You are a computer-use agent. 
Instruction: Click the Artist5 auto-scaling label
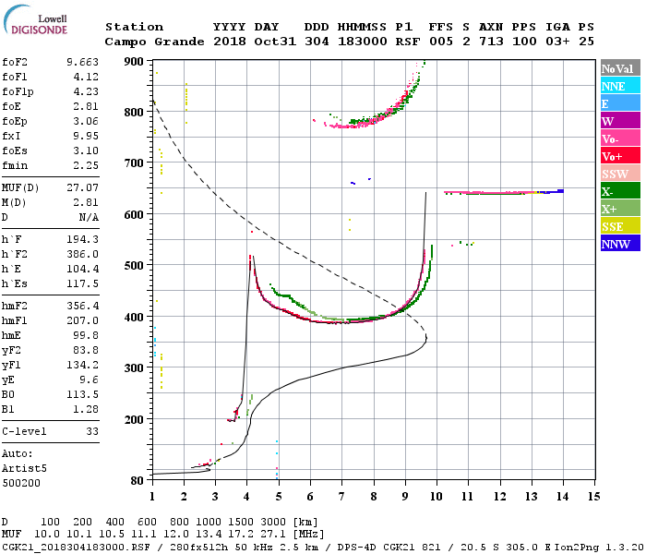[x=24, y=469]
